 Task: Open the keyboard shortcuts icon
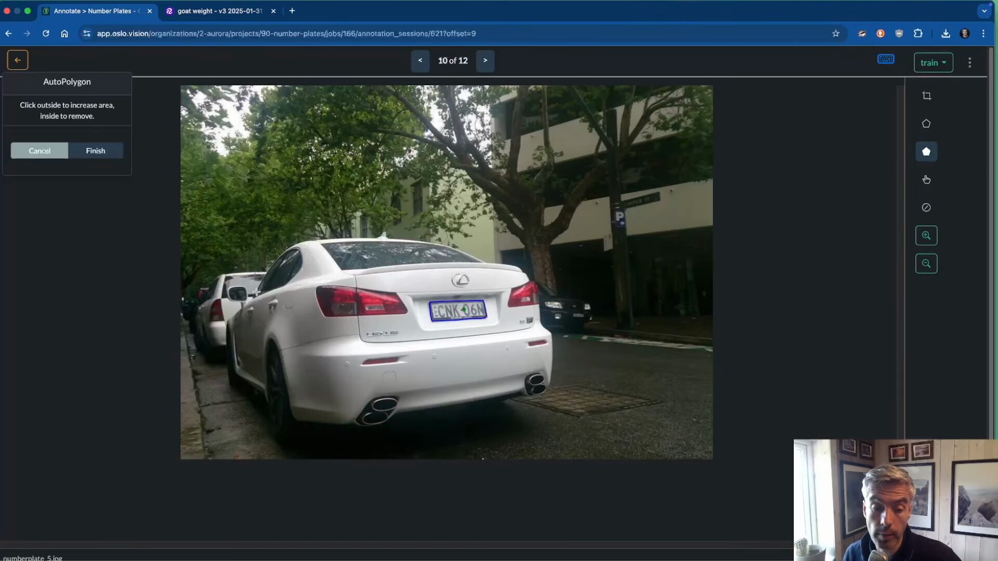[x=886, y=59]
